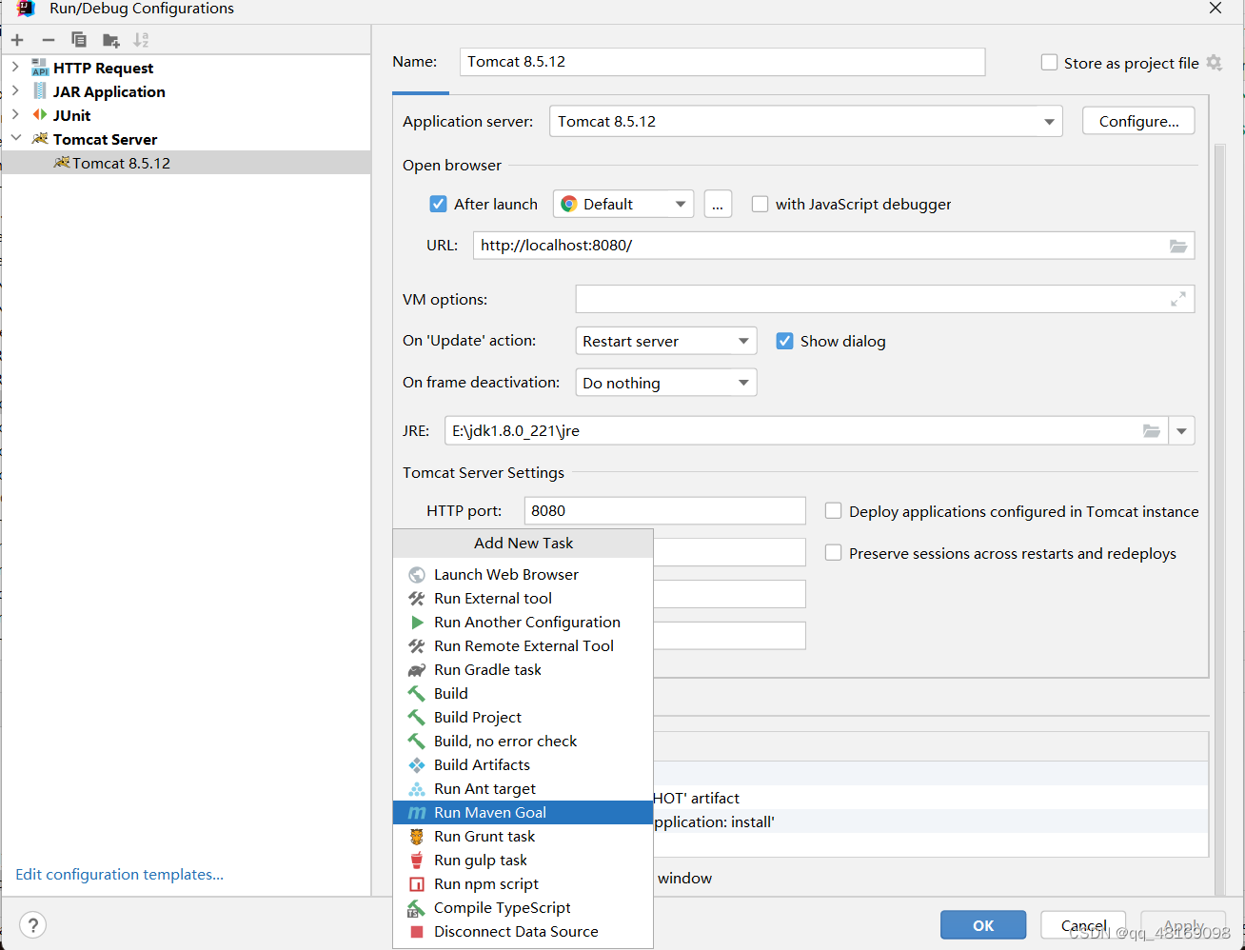Screen dimensions: 1245x950
Task: Open Edit configuration templates link
Action: tap(120, 875)
